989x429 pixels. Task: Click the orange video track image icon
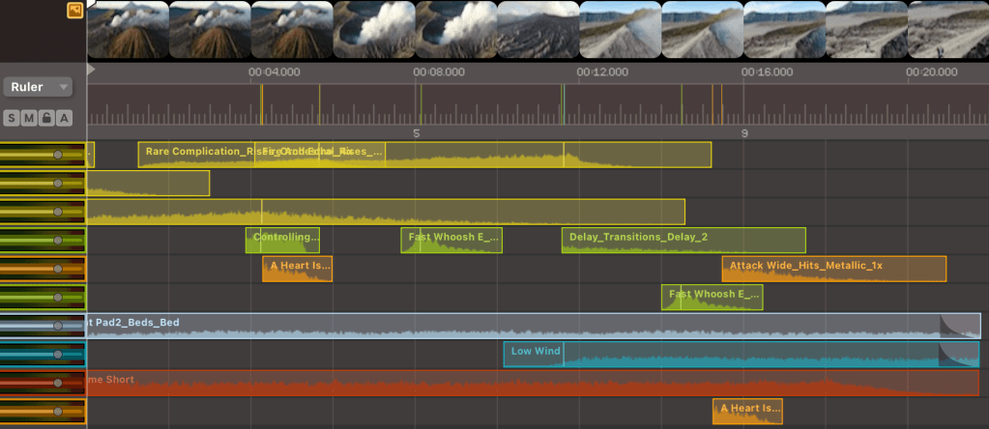point(74,10)
